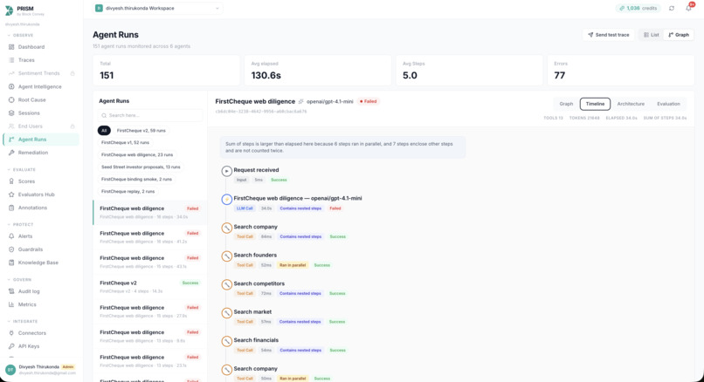The height and width of the screenshot is (382, 704).
Task: Open the Timeline tab
Action: point(595,104)
